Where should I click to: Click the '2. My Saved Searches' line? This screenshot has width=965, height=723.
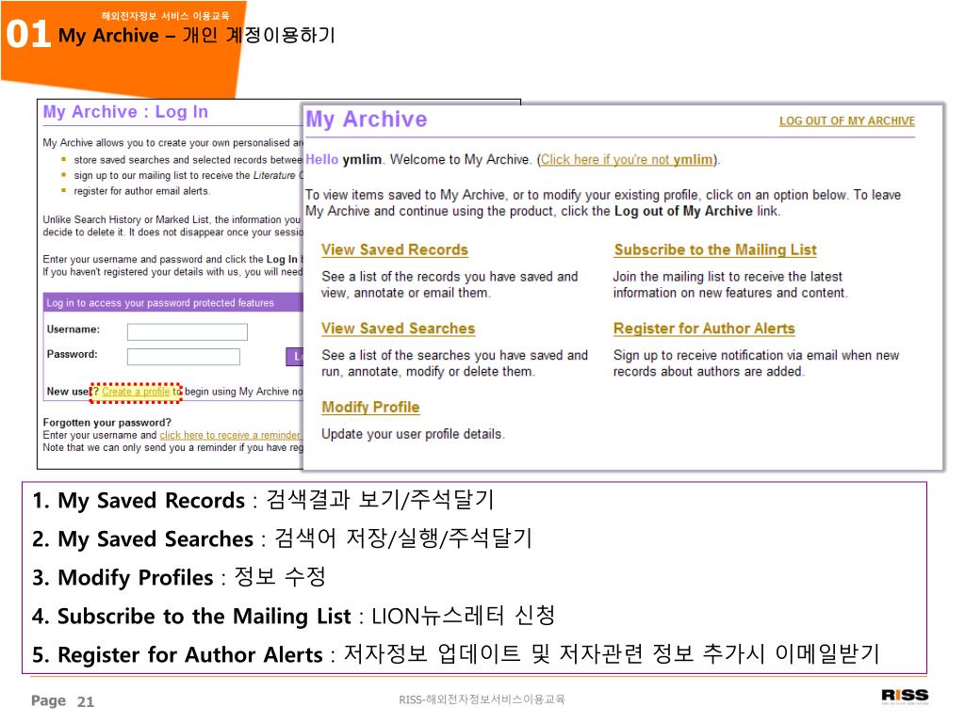pyautogui.click(x=282, y=538)
